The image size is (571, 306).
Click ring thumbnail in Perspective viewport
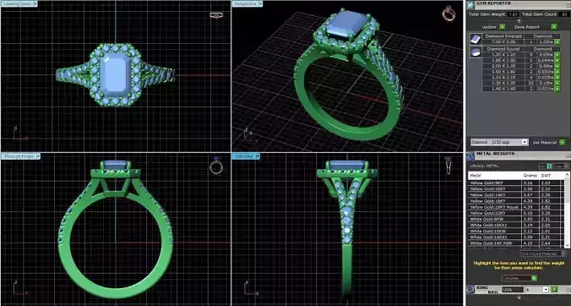pyautogui.click(x=449, y=14)
